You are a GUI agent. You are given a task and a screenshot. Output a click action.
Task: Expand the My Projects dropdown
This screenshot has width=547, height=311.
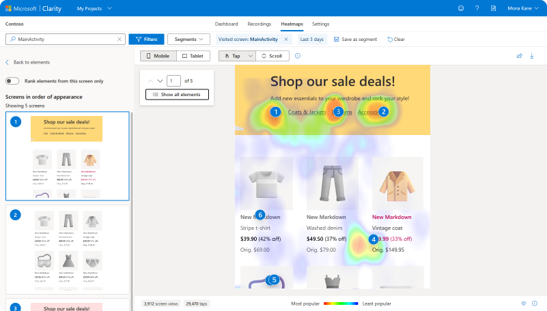click(94, 8)
